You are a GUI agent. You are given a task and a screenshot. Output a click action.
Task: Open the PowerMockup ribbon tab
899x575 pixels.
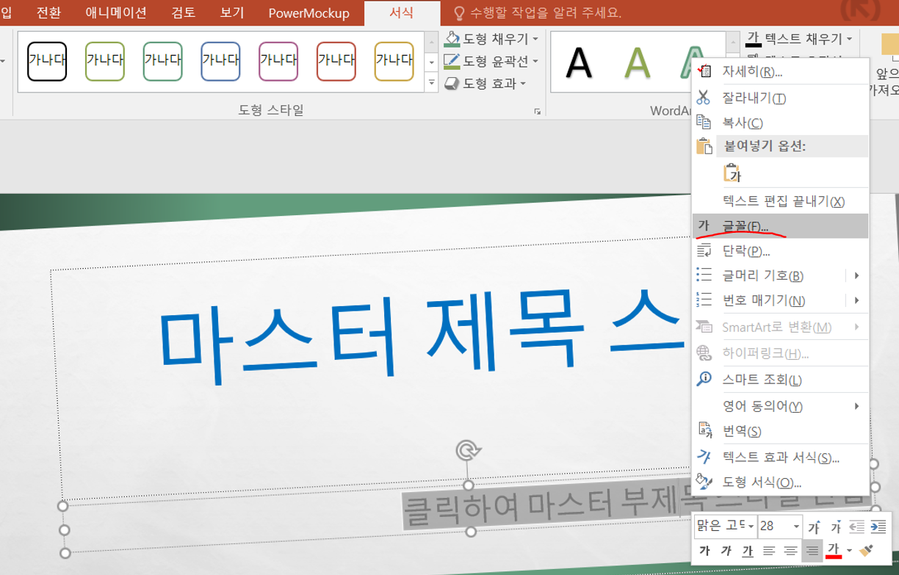click(308, 13)
